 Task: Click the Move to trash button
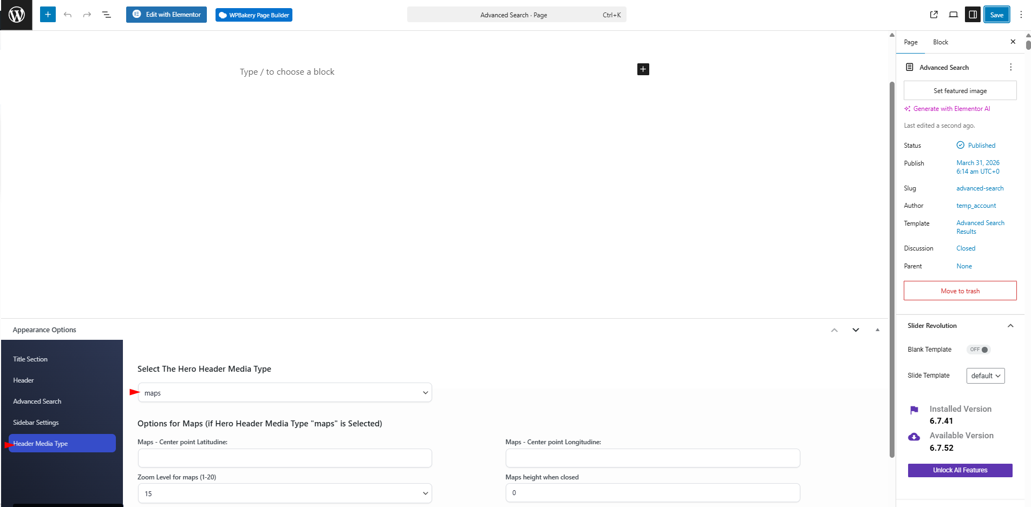tap(960, 291)
